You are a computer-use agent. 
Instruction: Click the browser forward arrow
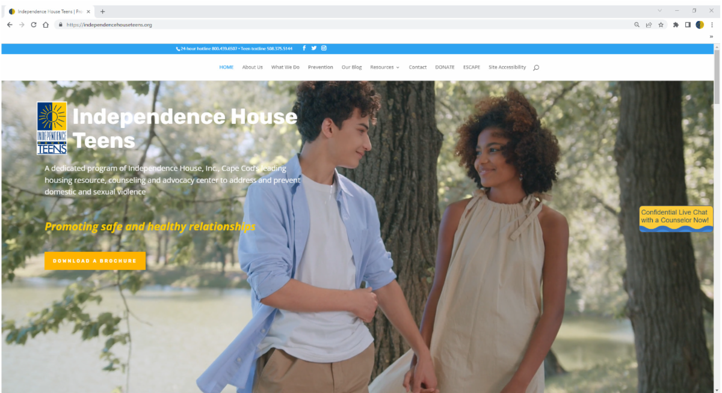click(22, 25)
